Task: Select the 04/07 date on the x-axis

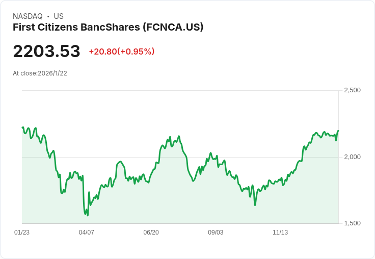Action: click(x=87, y=232)
